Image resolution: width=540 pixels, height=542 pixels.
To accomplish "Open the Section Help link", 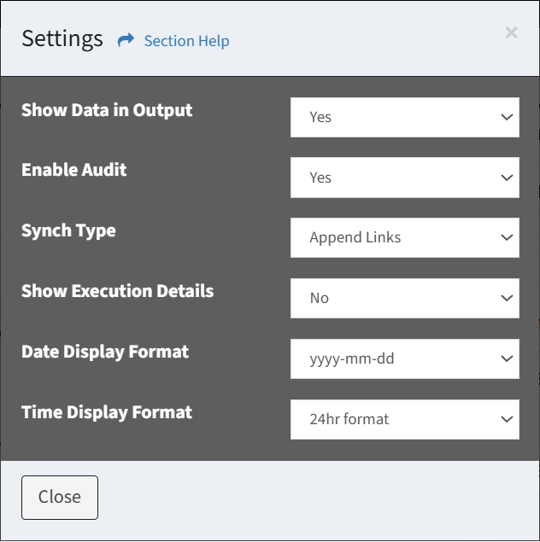I will [x=186, y=41].
